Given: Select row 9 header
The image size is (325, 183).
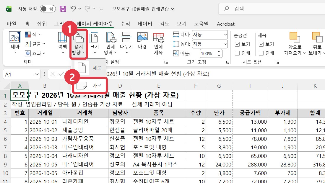Looking at the screenshot, I should pyautogui.click(x=5, y=164).
